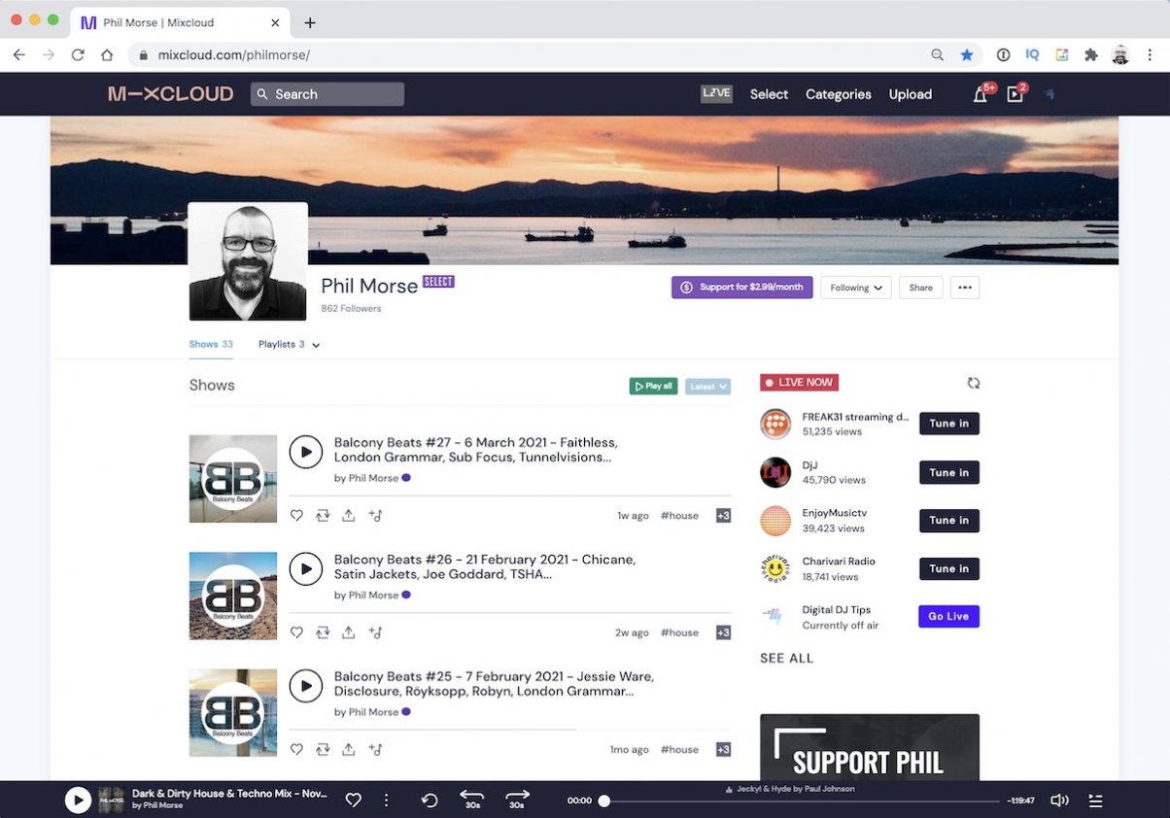Like the currently playing mix in player bar
This screenshot has height=818, width=1170.
pos(354,800)
